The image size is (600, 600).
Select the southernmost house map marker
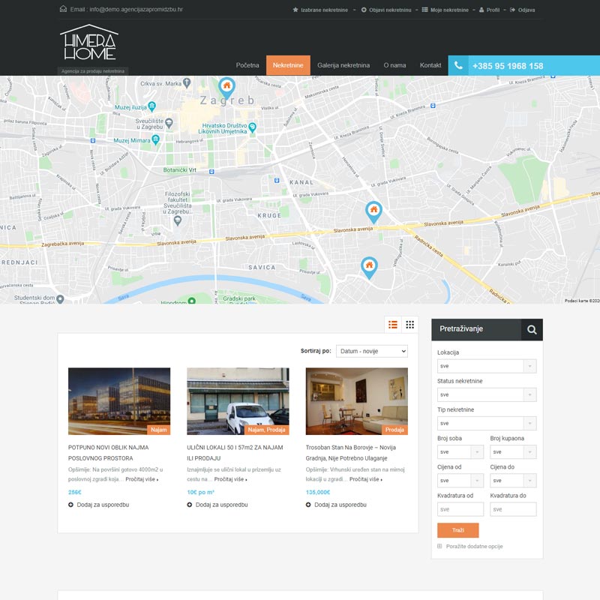click(368, 266)
